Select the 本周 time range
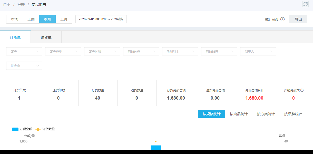313x154 pixels. 15,19
